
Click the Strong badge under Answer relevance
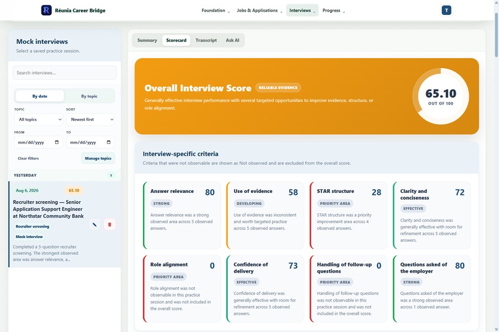tap(162, 203)
